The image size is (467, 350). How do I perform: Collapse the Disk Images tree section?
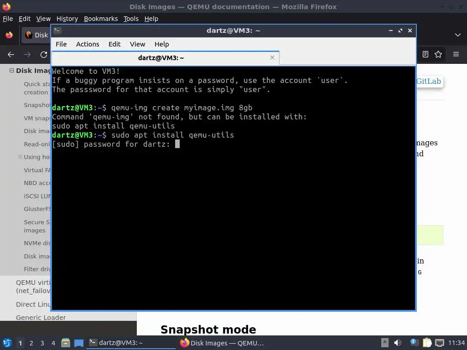coord(11,71)
